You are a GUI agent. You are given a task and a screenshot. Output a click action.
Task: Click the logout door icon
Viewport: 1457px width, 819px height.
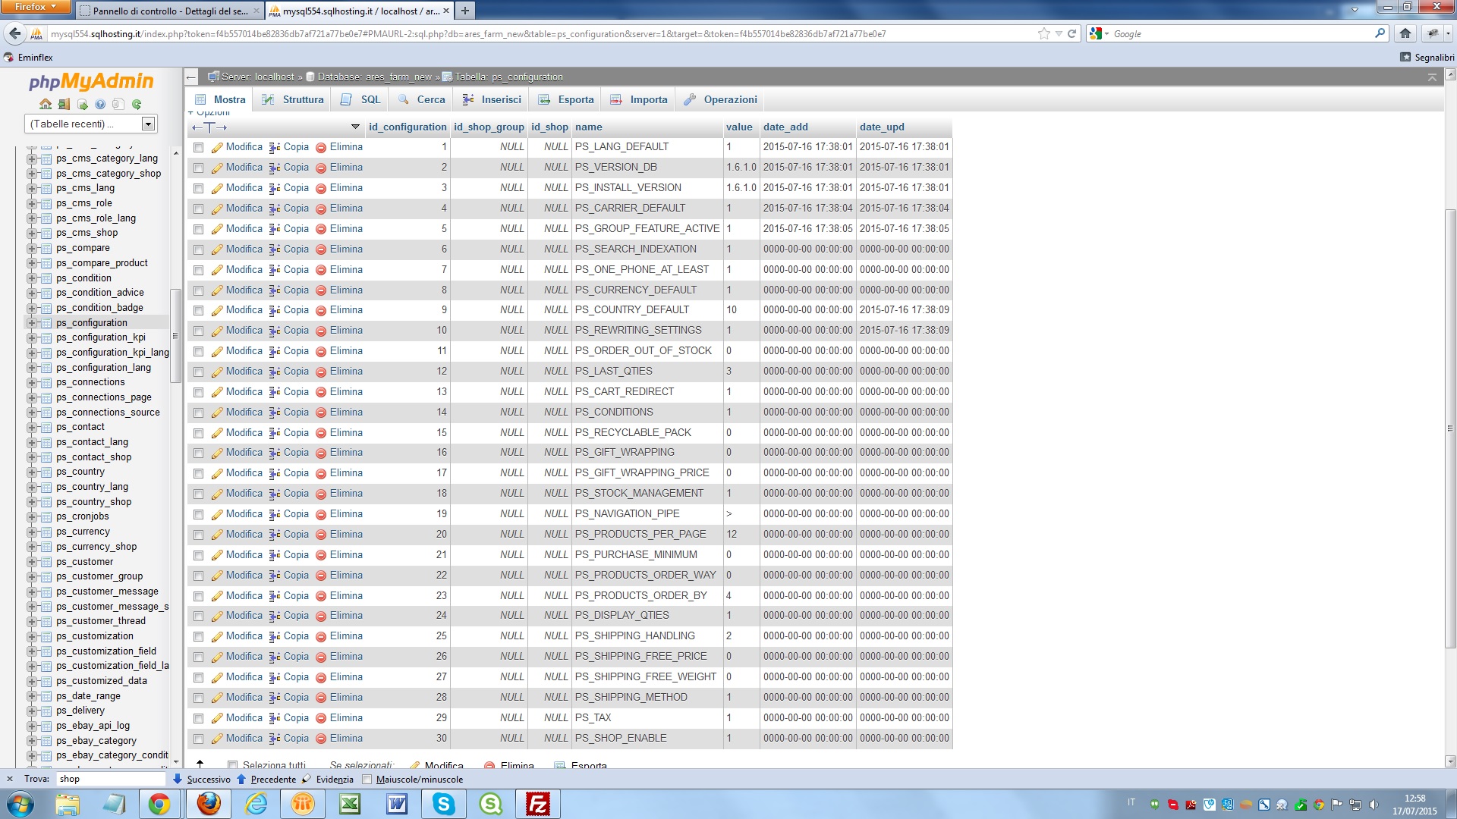(64, 104)
